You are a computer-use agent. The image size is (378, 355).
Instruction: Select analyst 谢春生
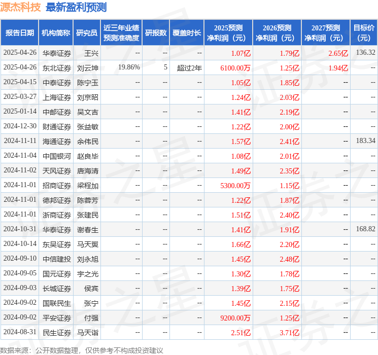[88, 230]
